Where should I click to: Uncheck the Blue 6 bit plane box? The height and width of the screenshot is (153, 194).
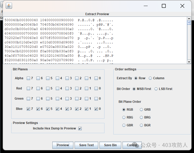click(38, 109)
